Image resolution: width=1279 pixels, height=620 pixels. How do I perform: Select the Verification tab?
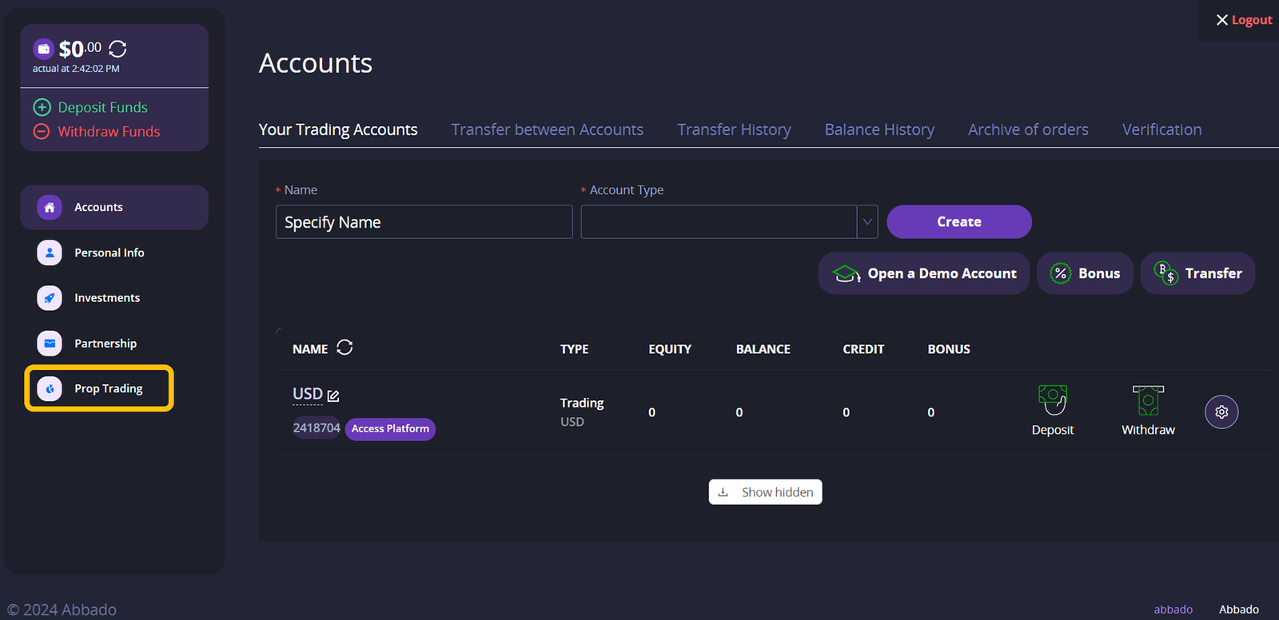point(1161,129)
